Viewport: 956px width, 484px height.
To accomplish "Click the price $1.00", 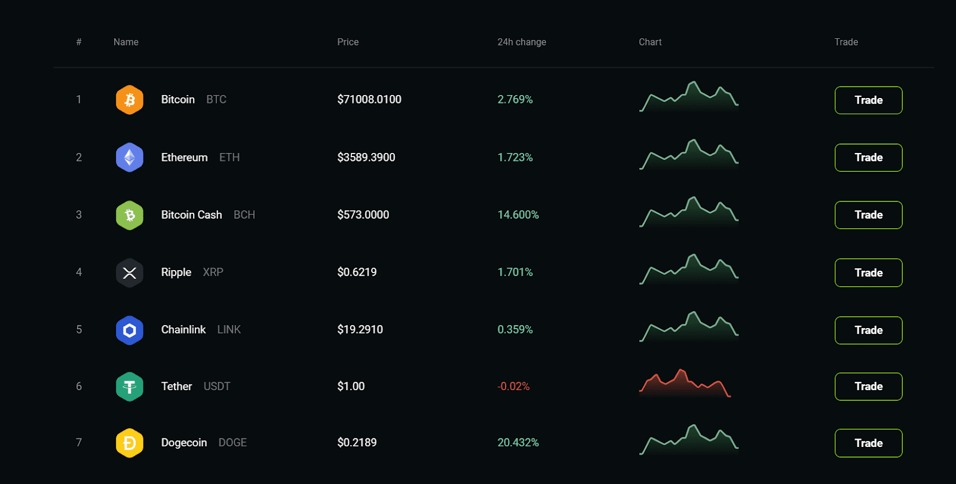I will (x=351, y=386).
